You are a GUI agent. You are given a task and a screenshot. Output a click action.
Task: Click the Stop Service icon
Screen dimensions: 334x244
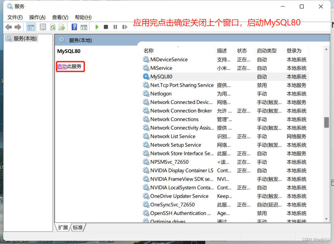(106, 27)
